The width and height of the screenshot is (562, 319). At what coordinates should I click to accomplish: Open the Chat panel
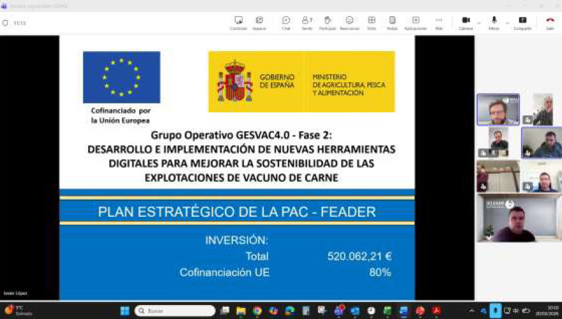pyautogui.click(x=286, y=22)
